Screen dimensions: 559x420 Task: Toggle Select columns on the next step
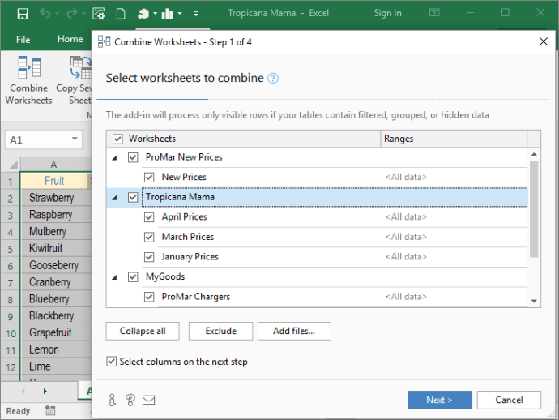111,362
